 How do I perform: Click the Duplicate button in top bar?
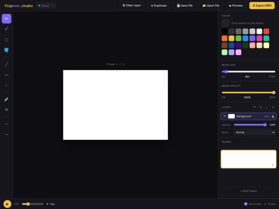click(159, 6)
